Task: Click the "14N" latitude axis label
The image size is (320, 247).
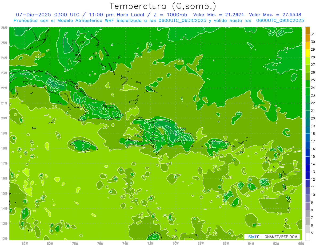Action: [4, 208]
